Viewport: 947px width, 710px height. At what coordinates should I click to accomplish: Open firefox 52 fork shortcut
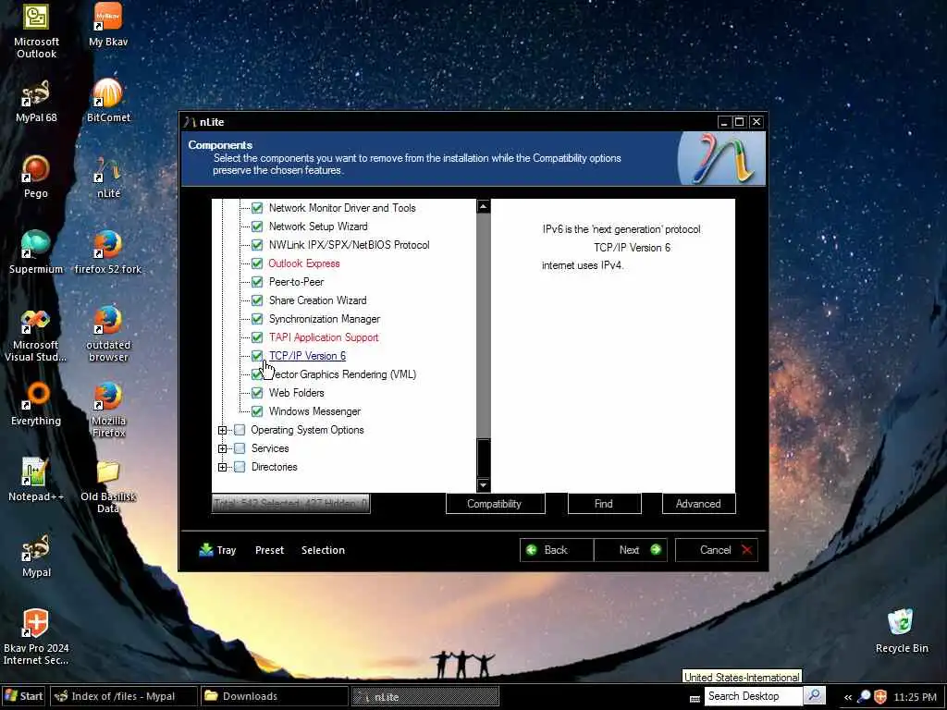click(x=108, y=253)
